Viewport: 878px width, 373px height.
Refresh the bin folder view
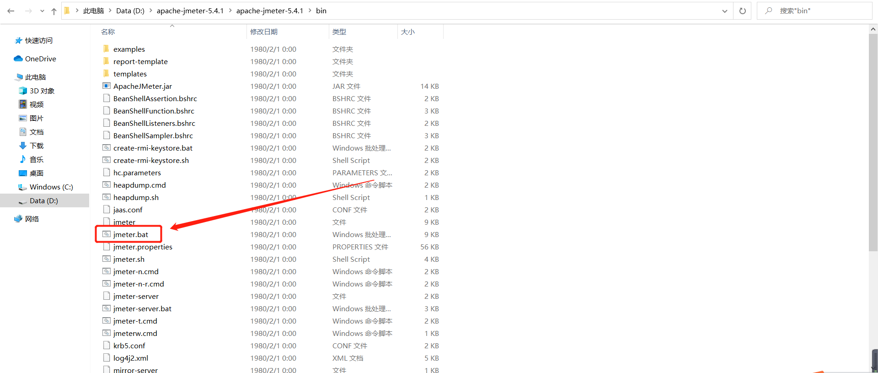[x=743, y=11]
